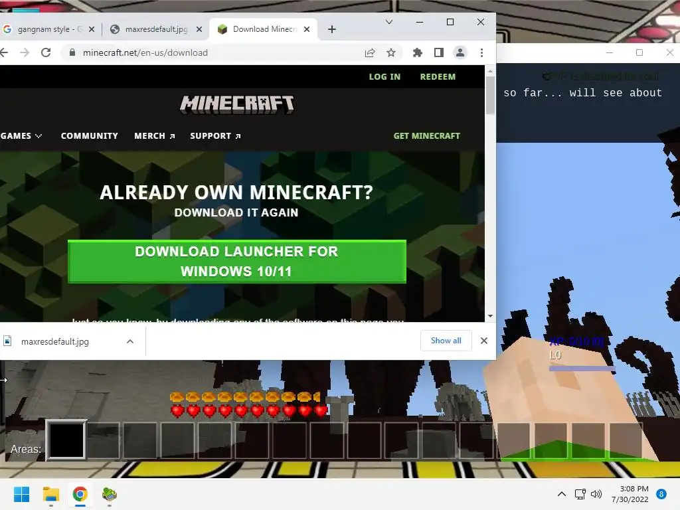
Task: Open Windows Start menu
Action: pos(21,494)
